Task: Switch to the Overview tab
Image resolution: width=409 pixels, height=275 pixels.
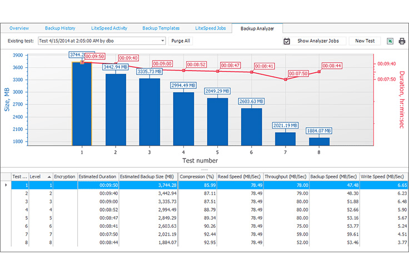Action: coord(19,27)
